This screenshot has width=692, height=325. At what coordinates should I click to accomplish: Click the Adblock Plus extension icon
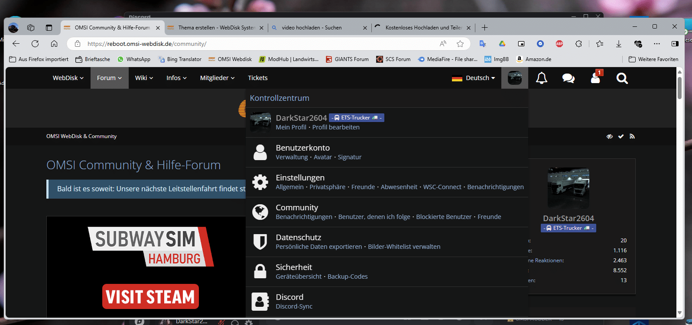click(559, 44)
